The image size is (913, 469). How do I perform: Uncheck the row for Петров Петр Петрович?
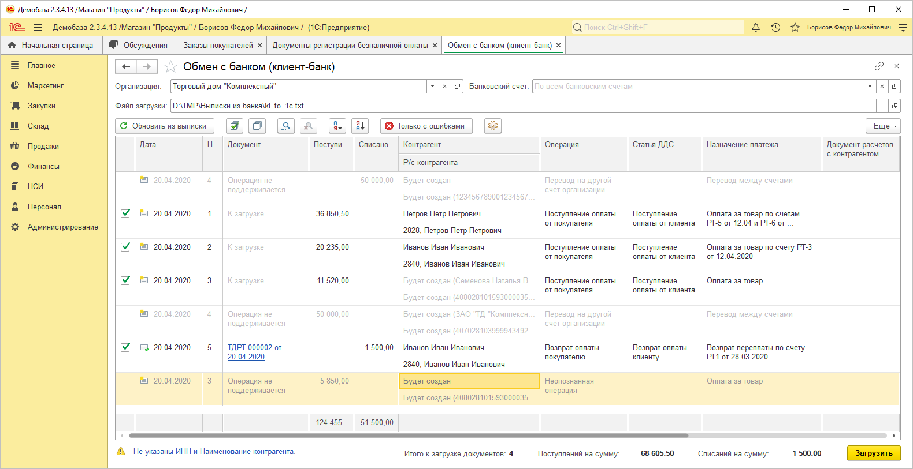pos(125,213)
